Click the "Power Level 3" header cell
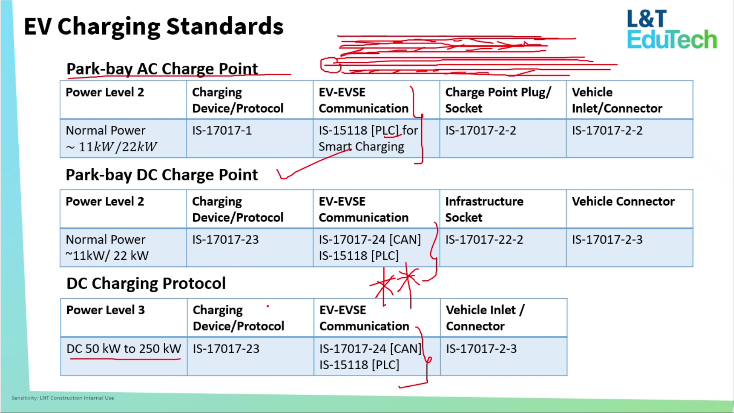The image size is (734, 413). [105, 310]
